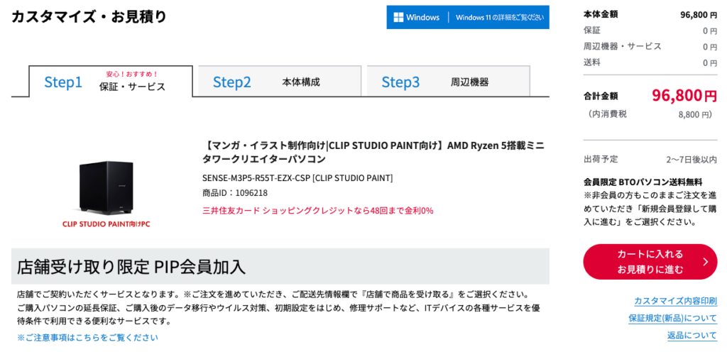
Task: Click the AMD Ryzen 5 product title
Action: (x=373, y=152)
